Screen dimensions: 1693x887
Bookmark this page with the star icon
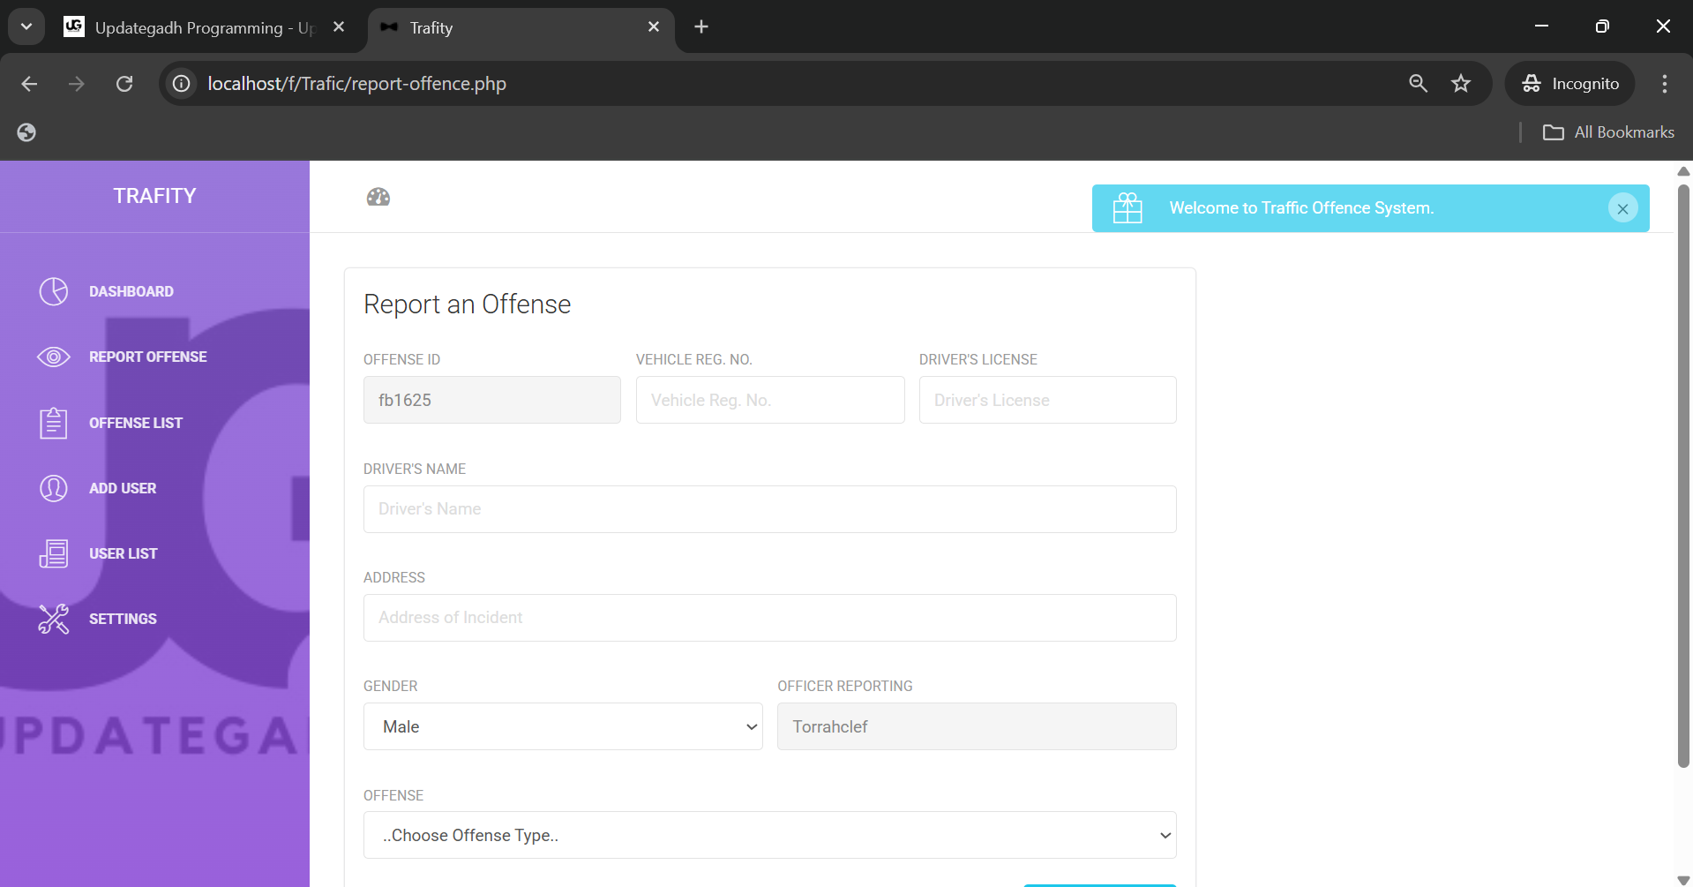[x=1461, y=84]
